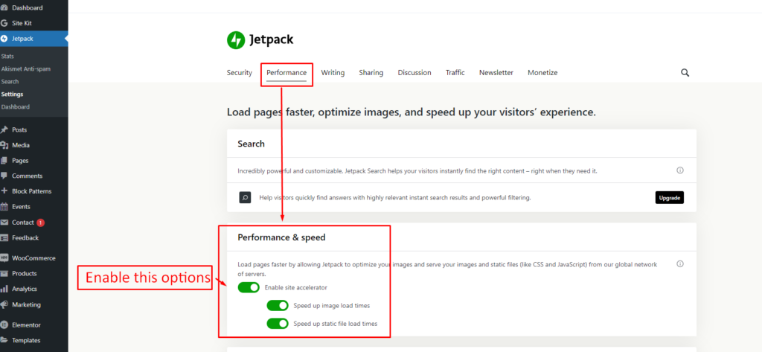762x352 pixels.
Task: Open the WooCommerce menu label
Action: click(33, 258)
